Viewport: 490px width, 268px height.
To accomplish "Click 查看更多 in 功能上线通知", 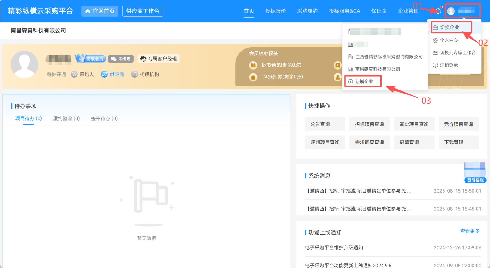I will (470, 231).
